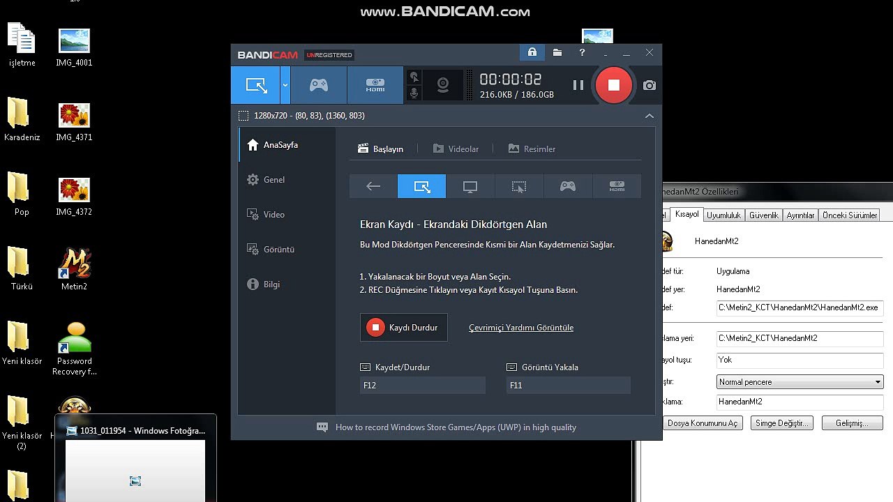Select the Yeni klasör (2) desktop folder

(22, 423)
